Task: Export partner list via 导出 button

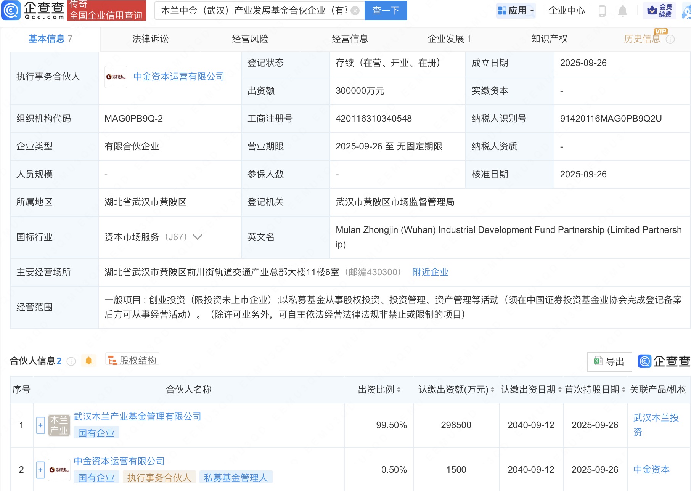Action: click(x=609, y=361)
